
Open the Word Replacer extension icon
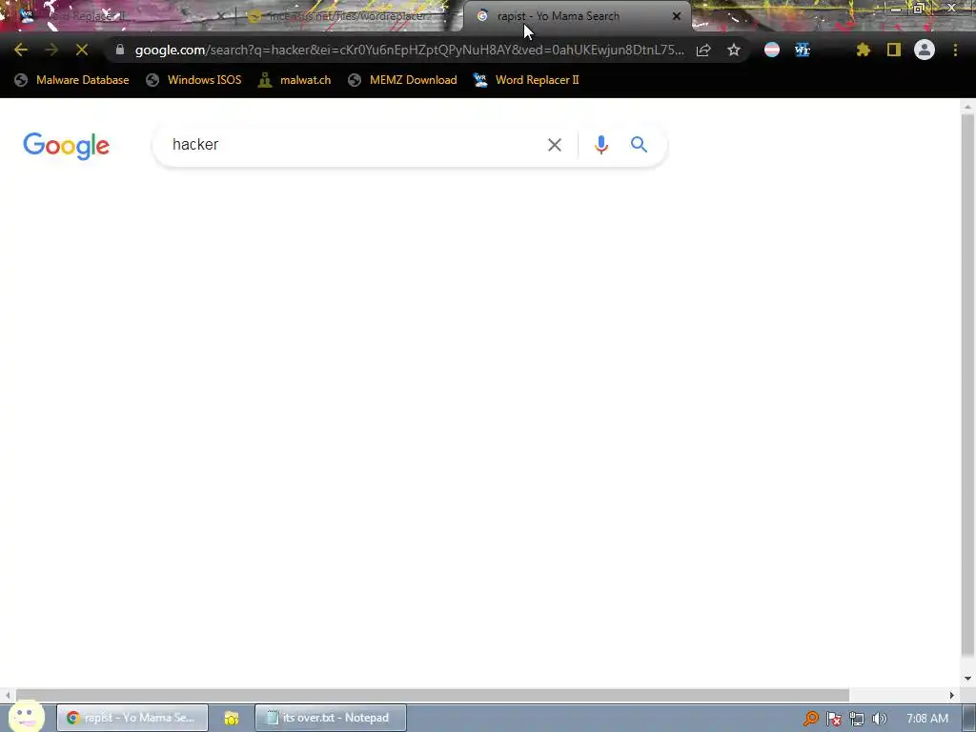pyautogui.click(x=803, y=50)
